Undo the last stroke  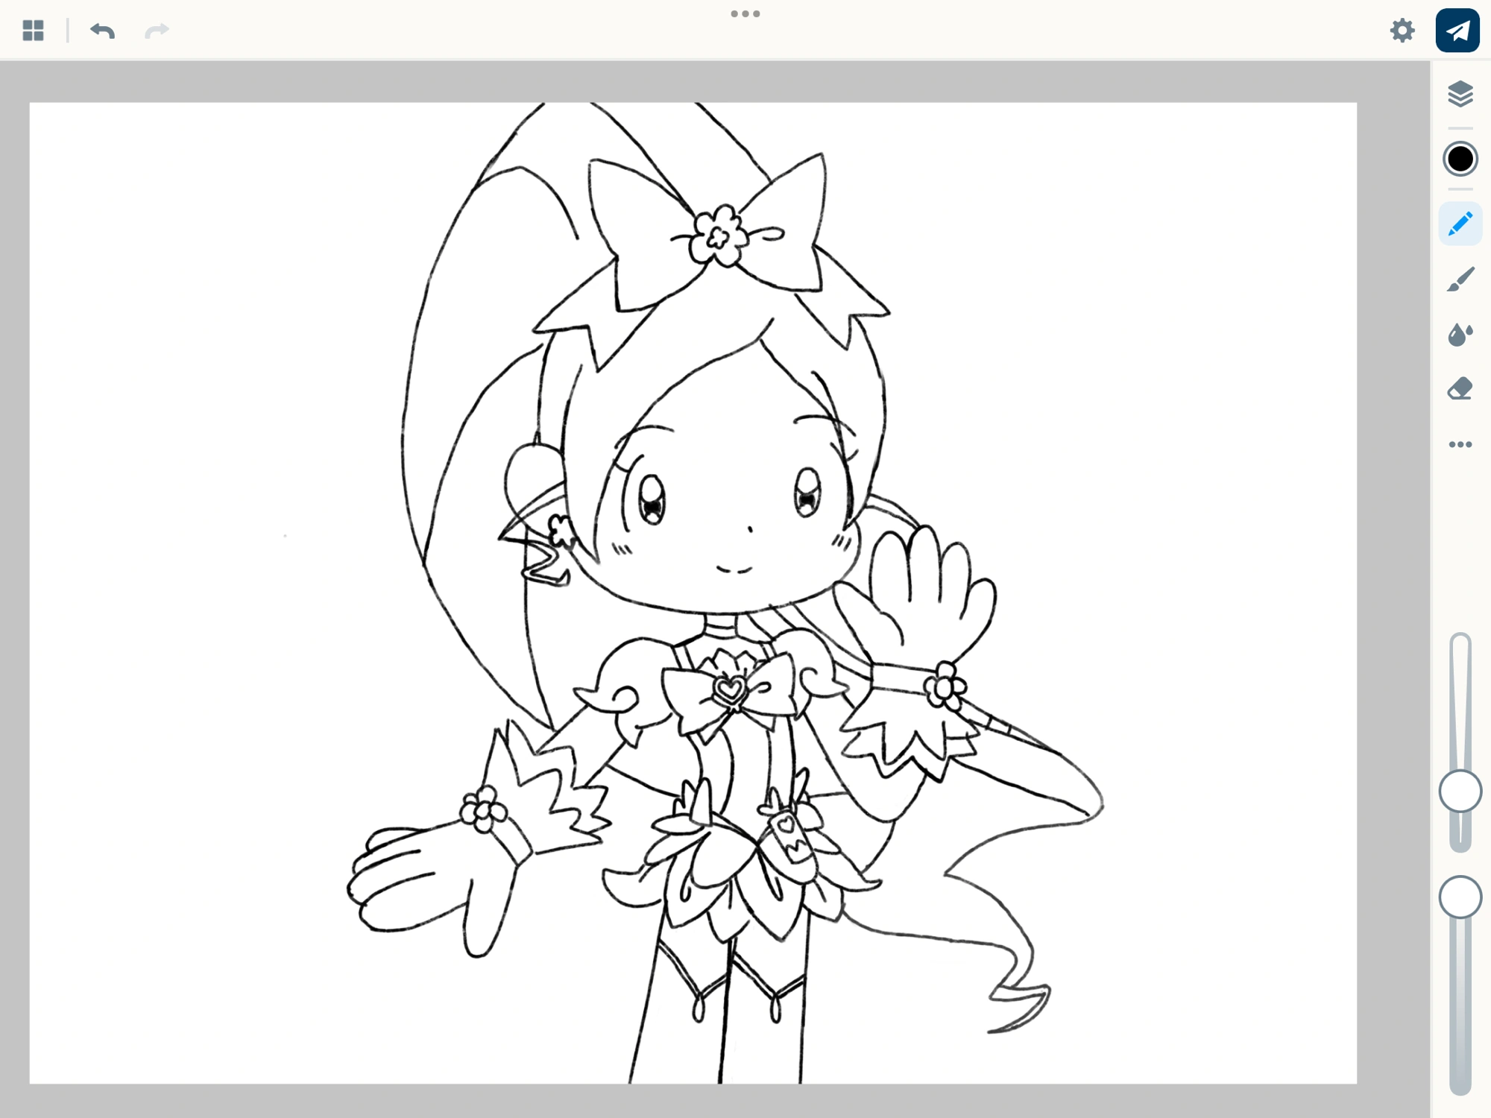[x=102, y=31]
